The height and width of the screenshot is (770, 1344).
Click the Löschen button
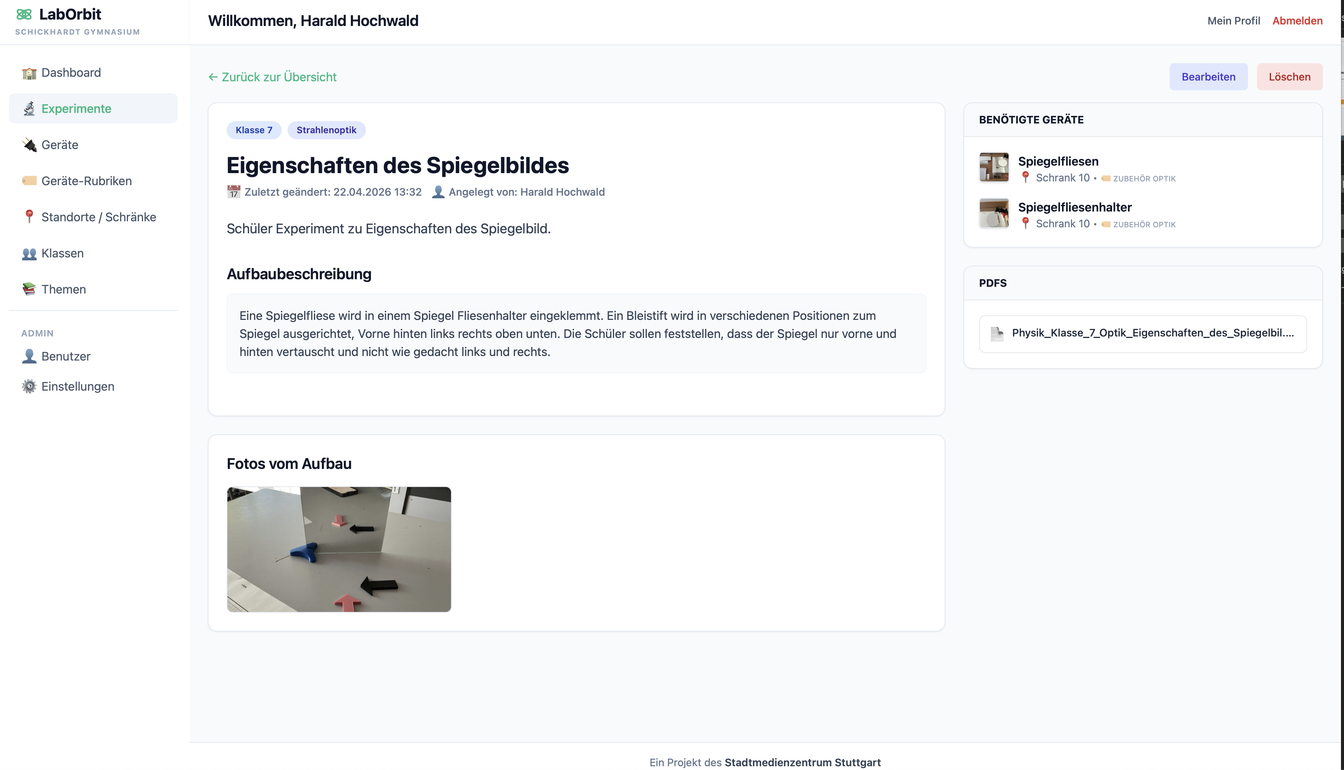[x=1289, y=76]
